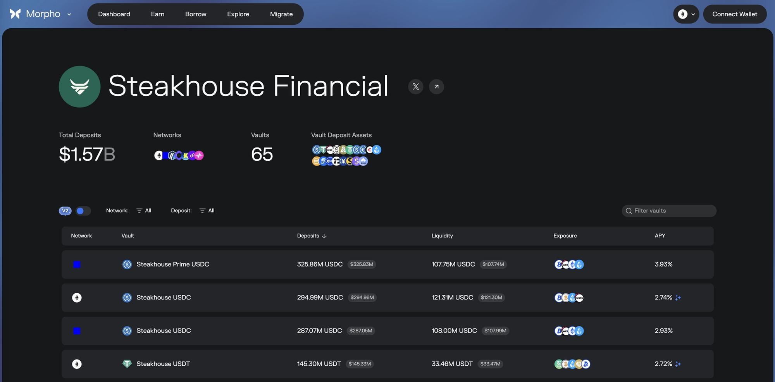Click the 145.30M USDT deposits value
Viewport: 775px width, 382px height.
(x=319, y=364)
